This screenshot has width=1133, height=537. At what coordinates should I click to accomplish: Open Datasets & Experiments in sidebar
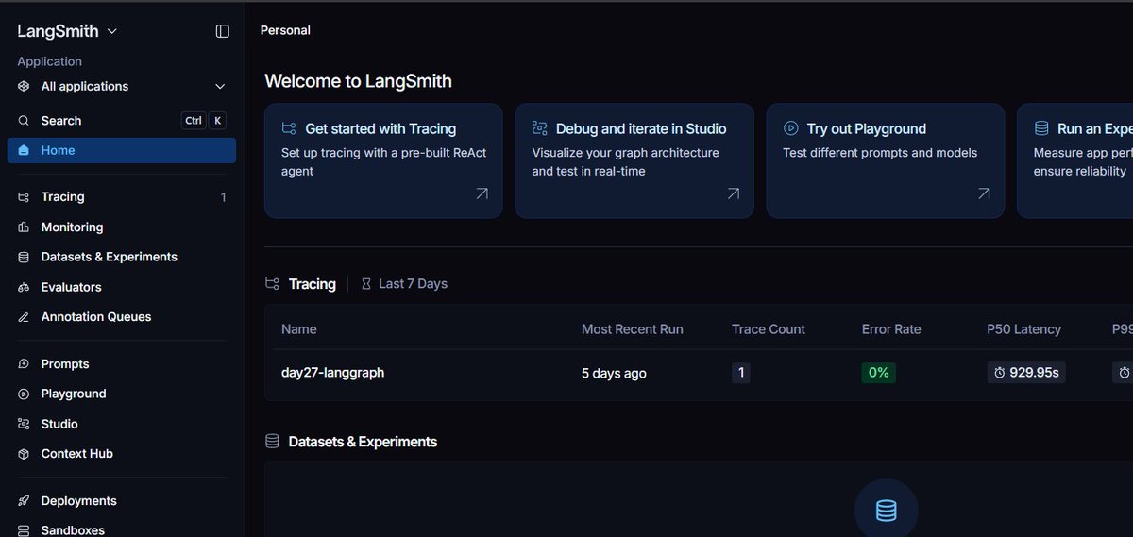pos(122,257)
